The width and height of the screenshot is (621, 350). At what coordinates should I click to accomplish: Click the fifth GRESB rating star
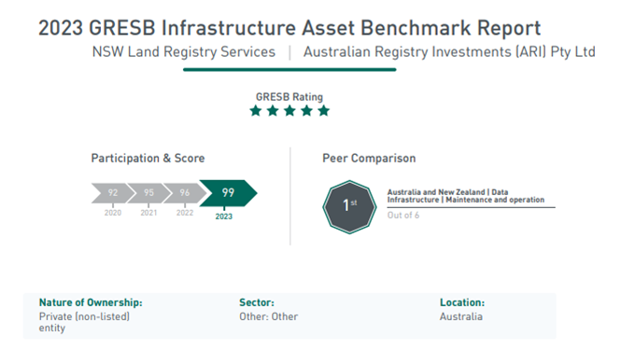pos(323,111)
